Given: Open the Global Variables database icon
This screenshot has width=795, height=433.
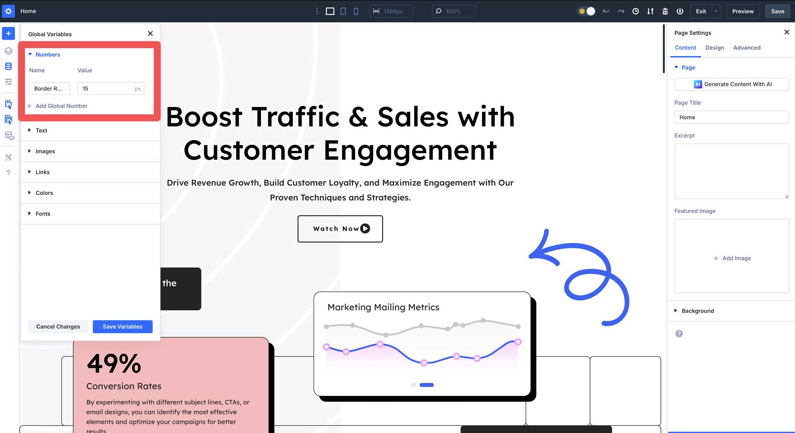Looking at the screenshot, I should click(8, 66).
